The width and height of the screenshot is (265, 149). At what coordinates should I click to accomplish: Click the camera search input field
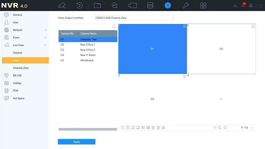(x=85, y=27)
